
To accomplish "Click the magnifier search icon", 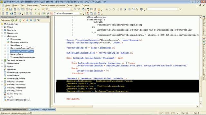I will [x=47, y=9].
